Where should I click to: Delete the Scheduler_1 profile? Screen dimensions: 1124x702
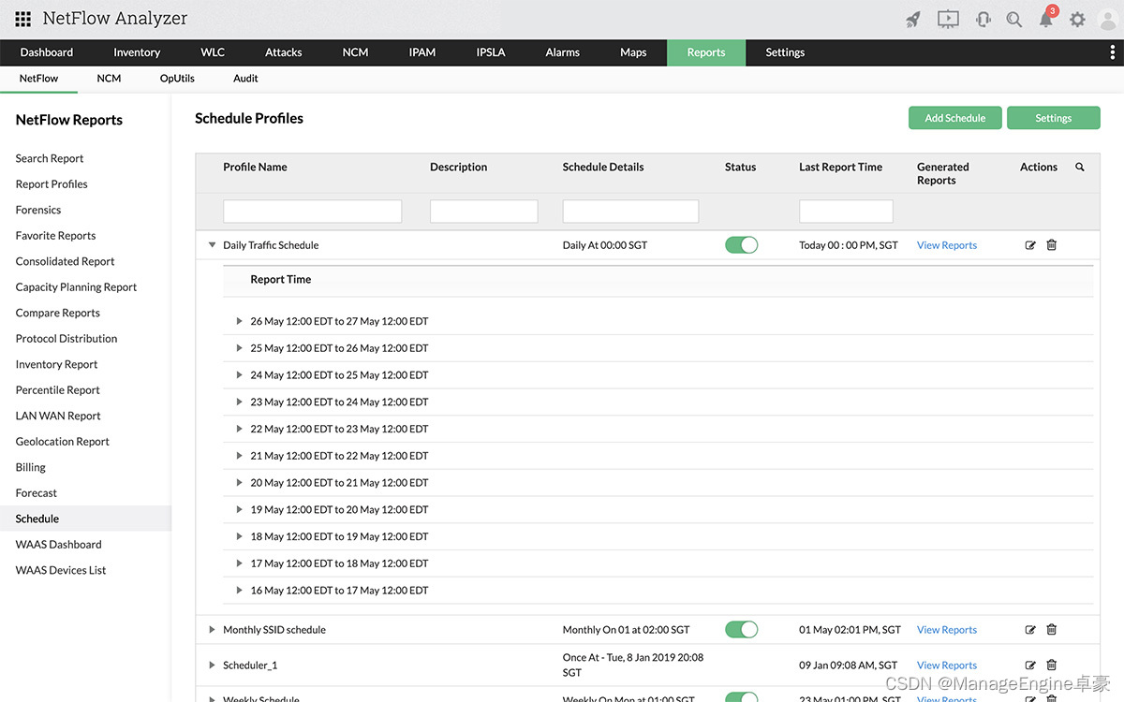tap(1051, 665)
